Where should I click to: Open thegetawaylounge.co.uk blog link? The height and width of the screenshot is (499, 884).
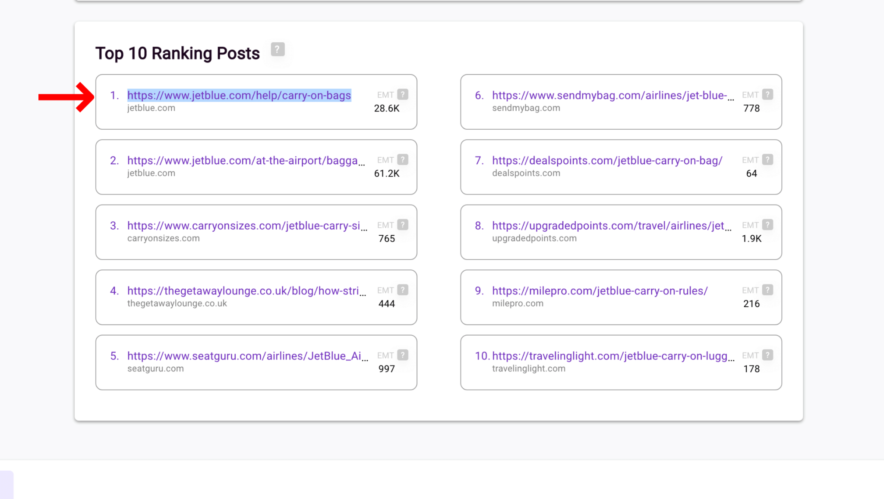245,291
